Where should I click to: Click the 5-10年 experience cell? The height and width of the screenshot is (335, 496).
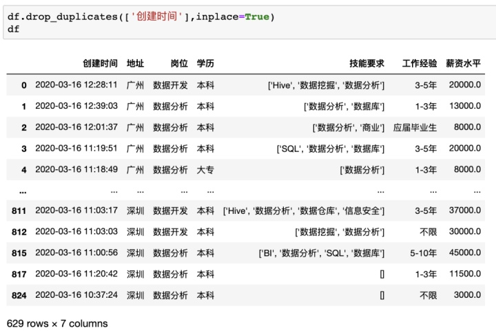pyautogui.click(x=423, y=253)
